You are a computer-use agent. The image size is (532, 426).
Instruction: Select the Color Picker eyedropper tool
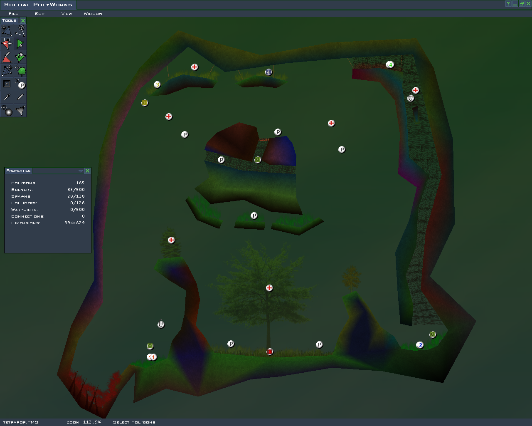(x=7, y=97)
